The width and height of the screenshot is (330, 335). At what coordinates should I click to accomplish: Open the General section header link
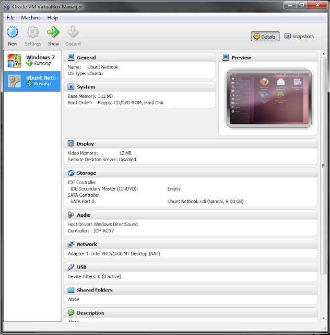(86, 58)
